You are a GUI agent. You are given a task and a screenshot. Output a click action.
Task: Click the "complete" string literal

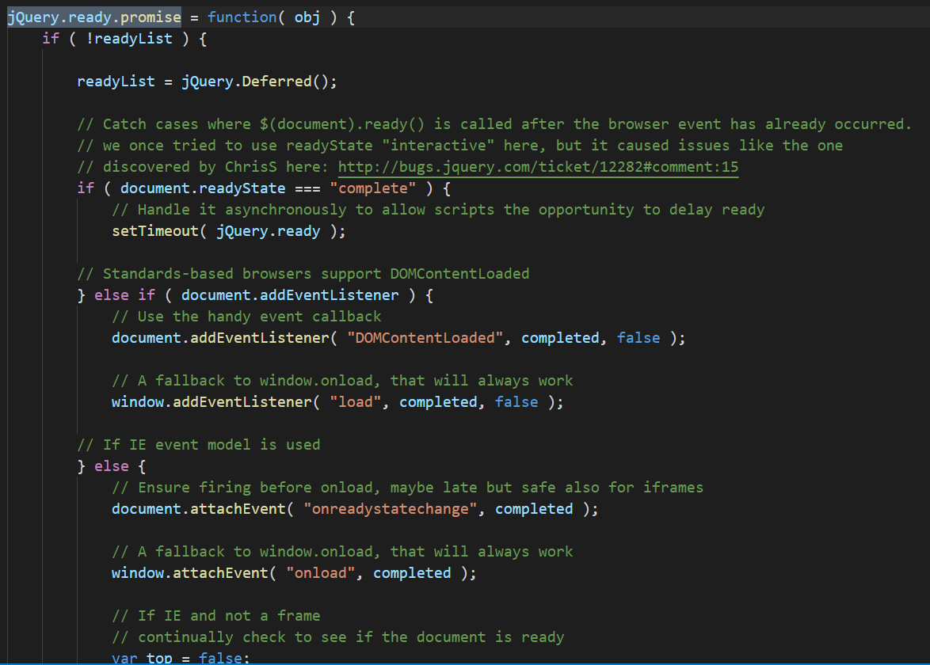pyautogui.click(x=373, y=188)
